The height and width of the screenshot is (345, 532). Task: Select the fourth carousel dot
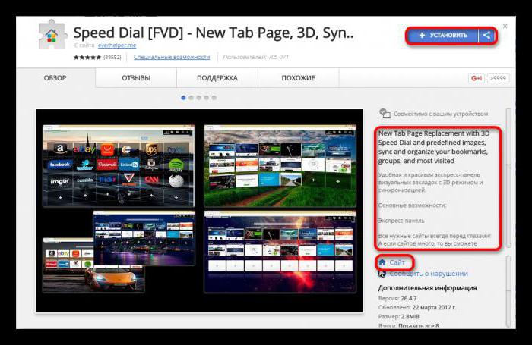pyautogui.click(x=206, y=98)
